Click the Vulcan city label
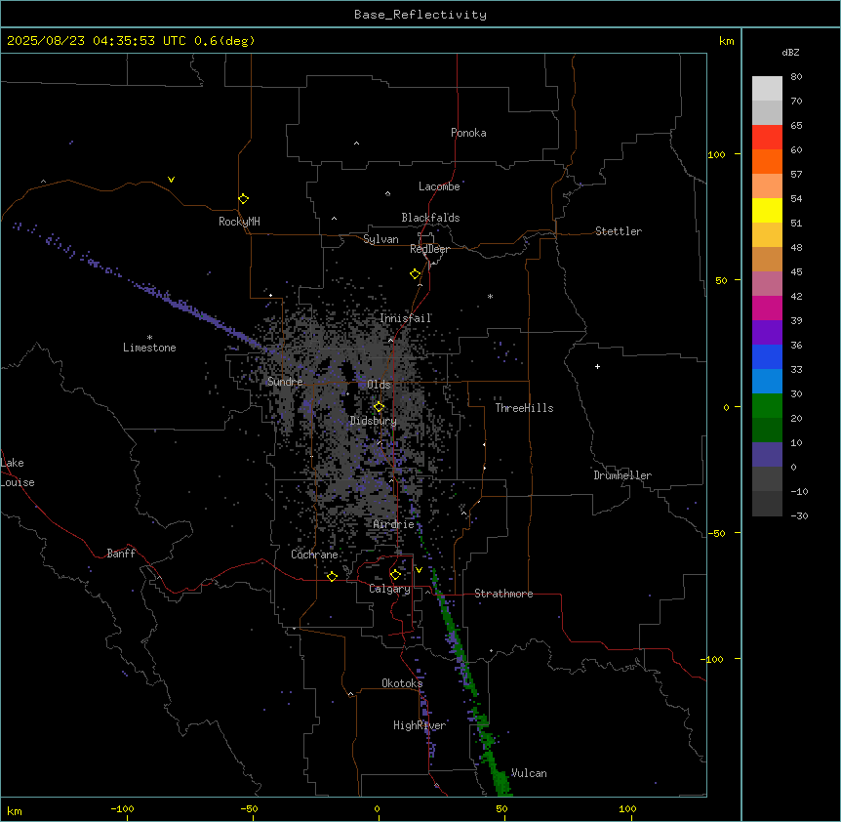Viewport: 841px width, 822px height. (x=529, y=773)
